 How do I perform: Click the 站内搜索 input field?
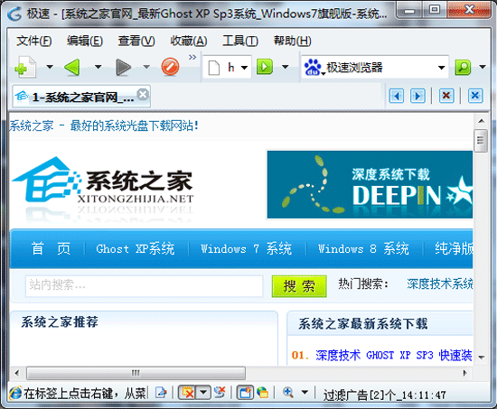click(x=145, y=286)
